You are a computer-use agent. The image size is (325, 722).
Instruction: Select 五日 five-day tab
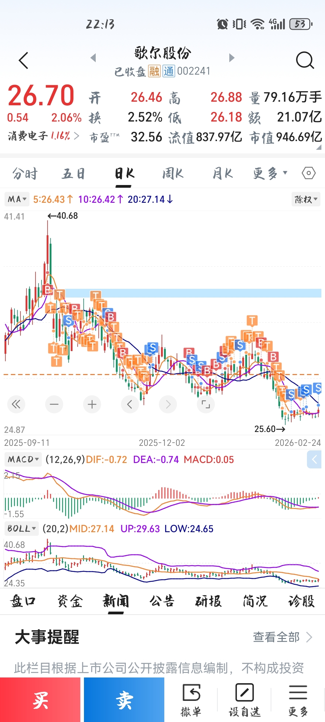(74, 174)
